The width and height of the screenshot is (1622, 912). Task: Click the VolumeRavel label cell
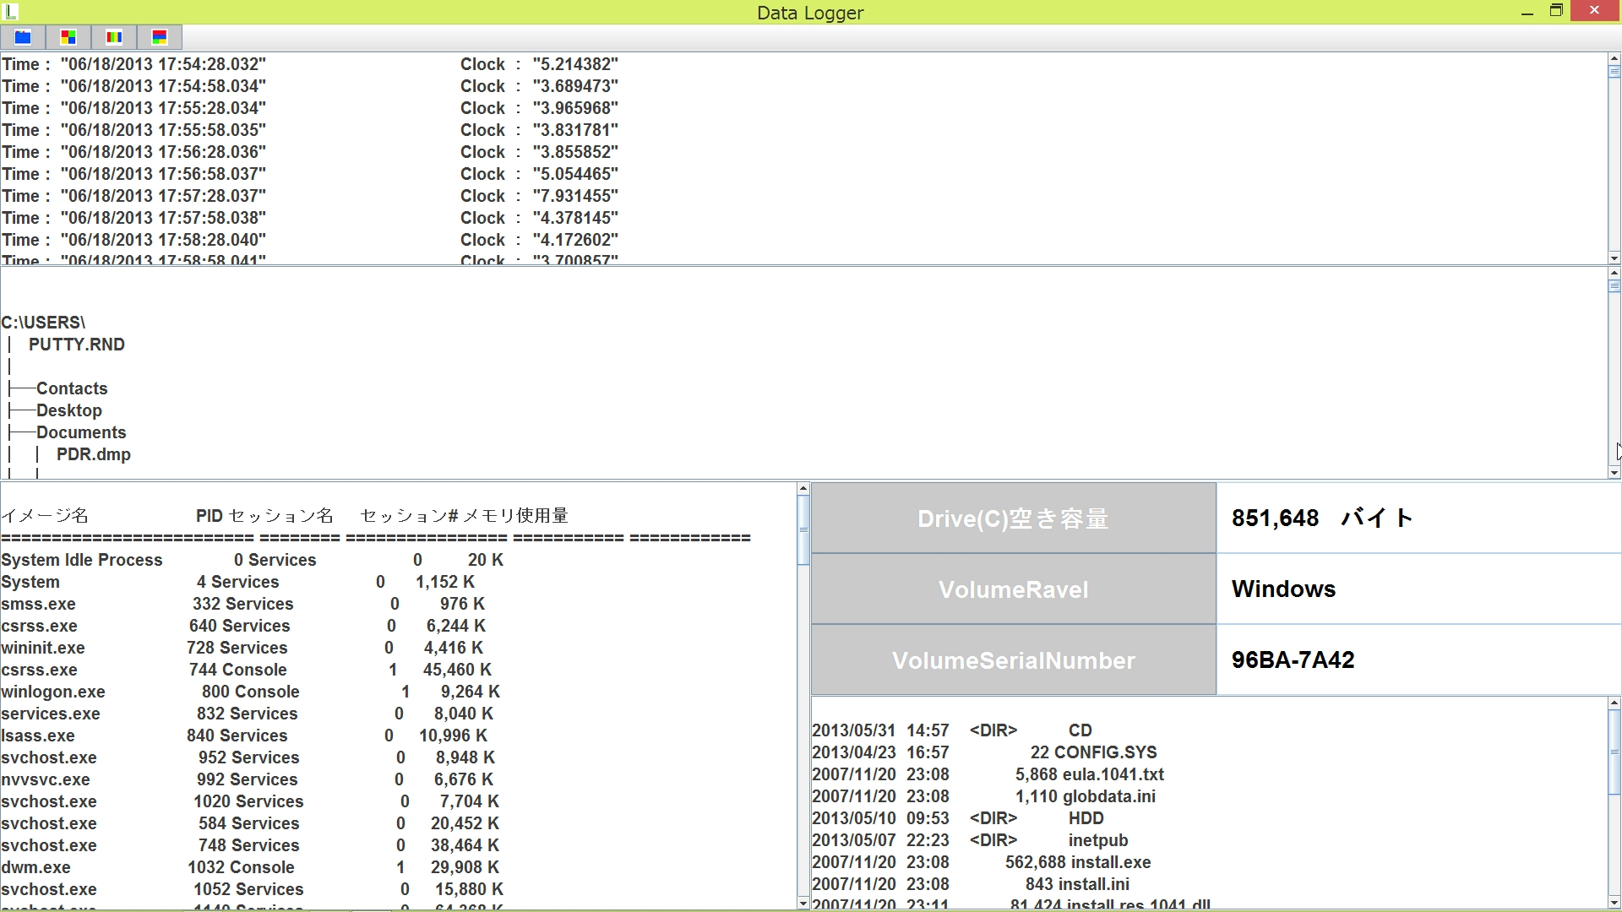pos(1013,589)
